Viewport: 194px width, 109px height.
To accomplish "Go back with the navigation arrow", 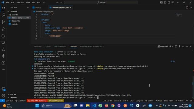I will [x=57, y=2].
